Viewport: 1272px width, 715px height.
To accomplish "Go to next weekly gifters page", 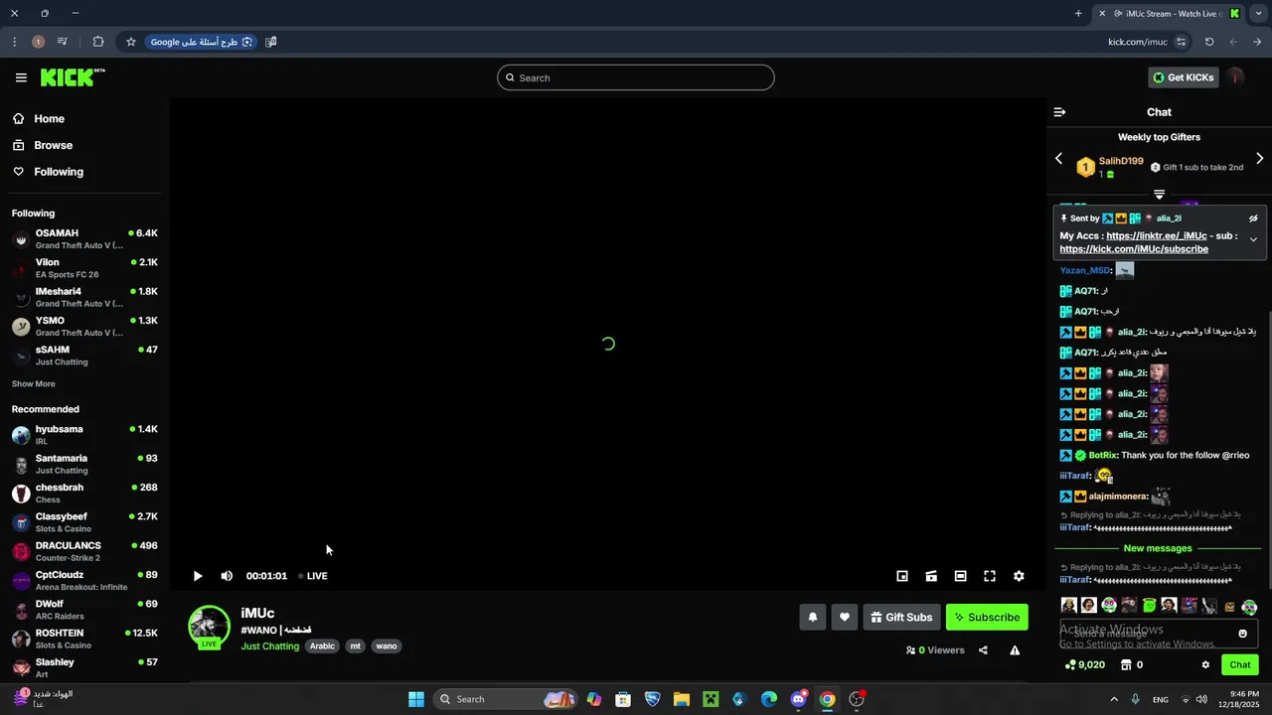I will (1260, 159).
